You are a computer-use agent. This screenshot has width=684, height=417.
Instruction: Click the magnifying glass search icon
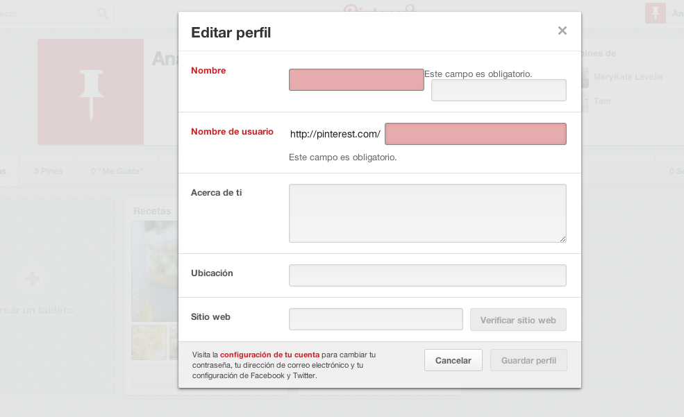point(103,13)
